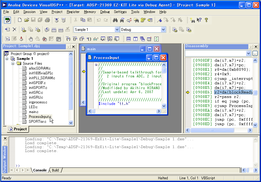Screen dimensions: 261x182
Task: Open the Register menu
Action: [73, 12]
